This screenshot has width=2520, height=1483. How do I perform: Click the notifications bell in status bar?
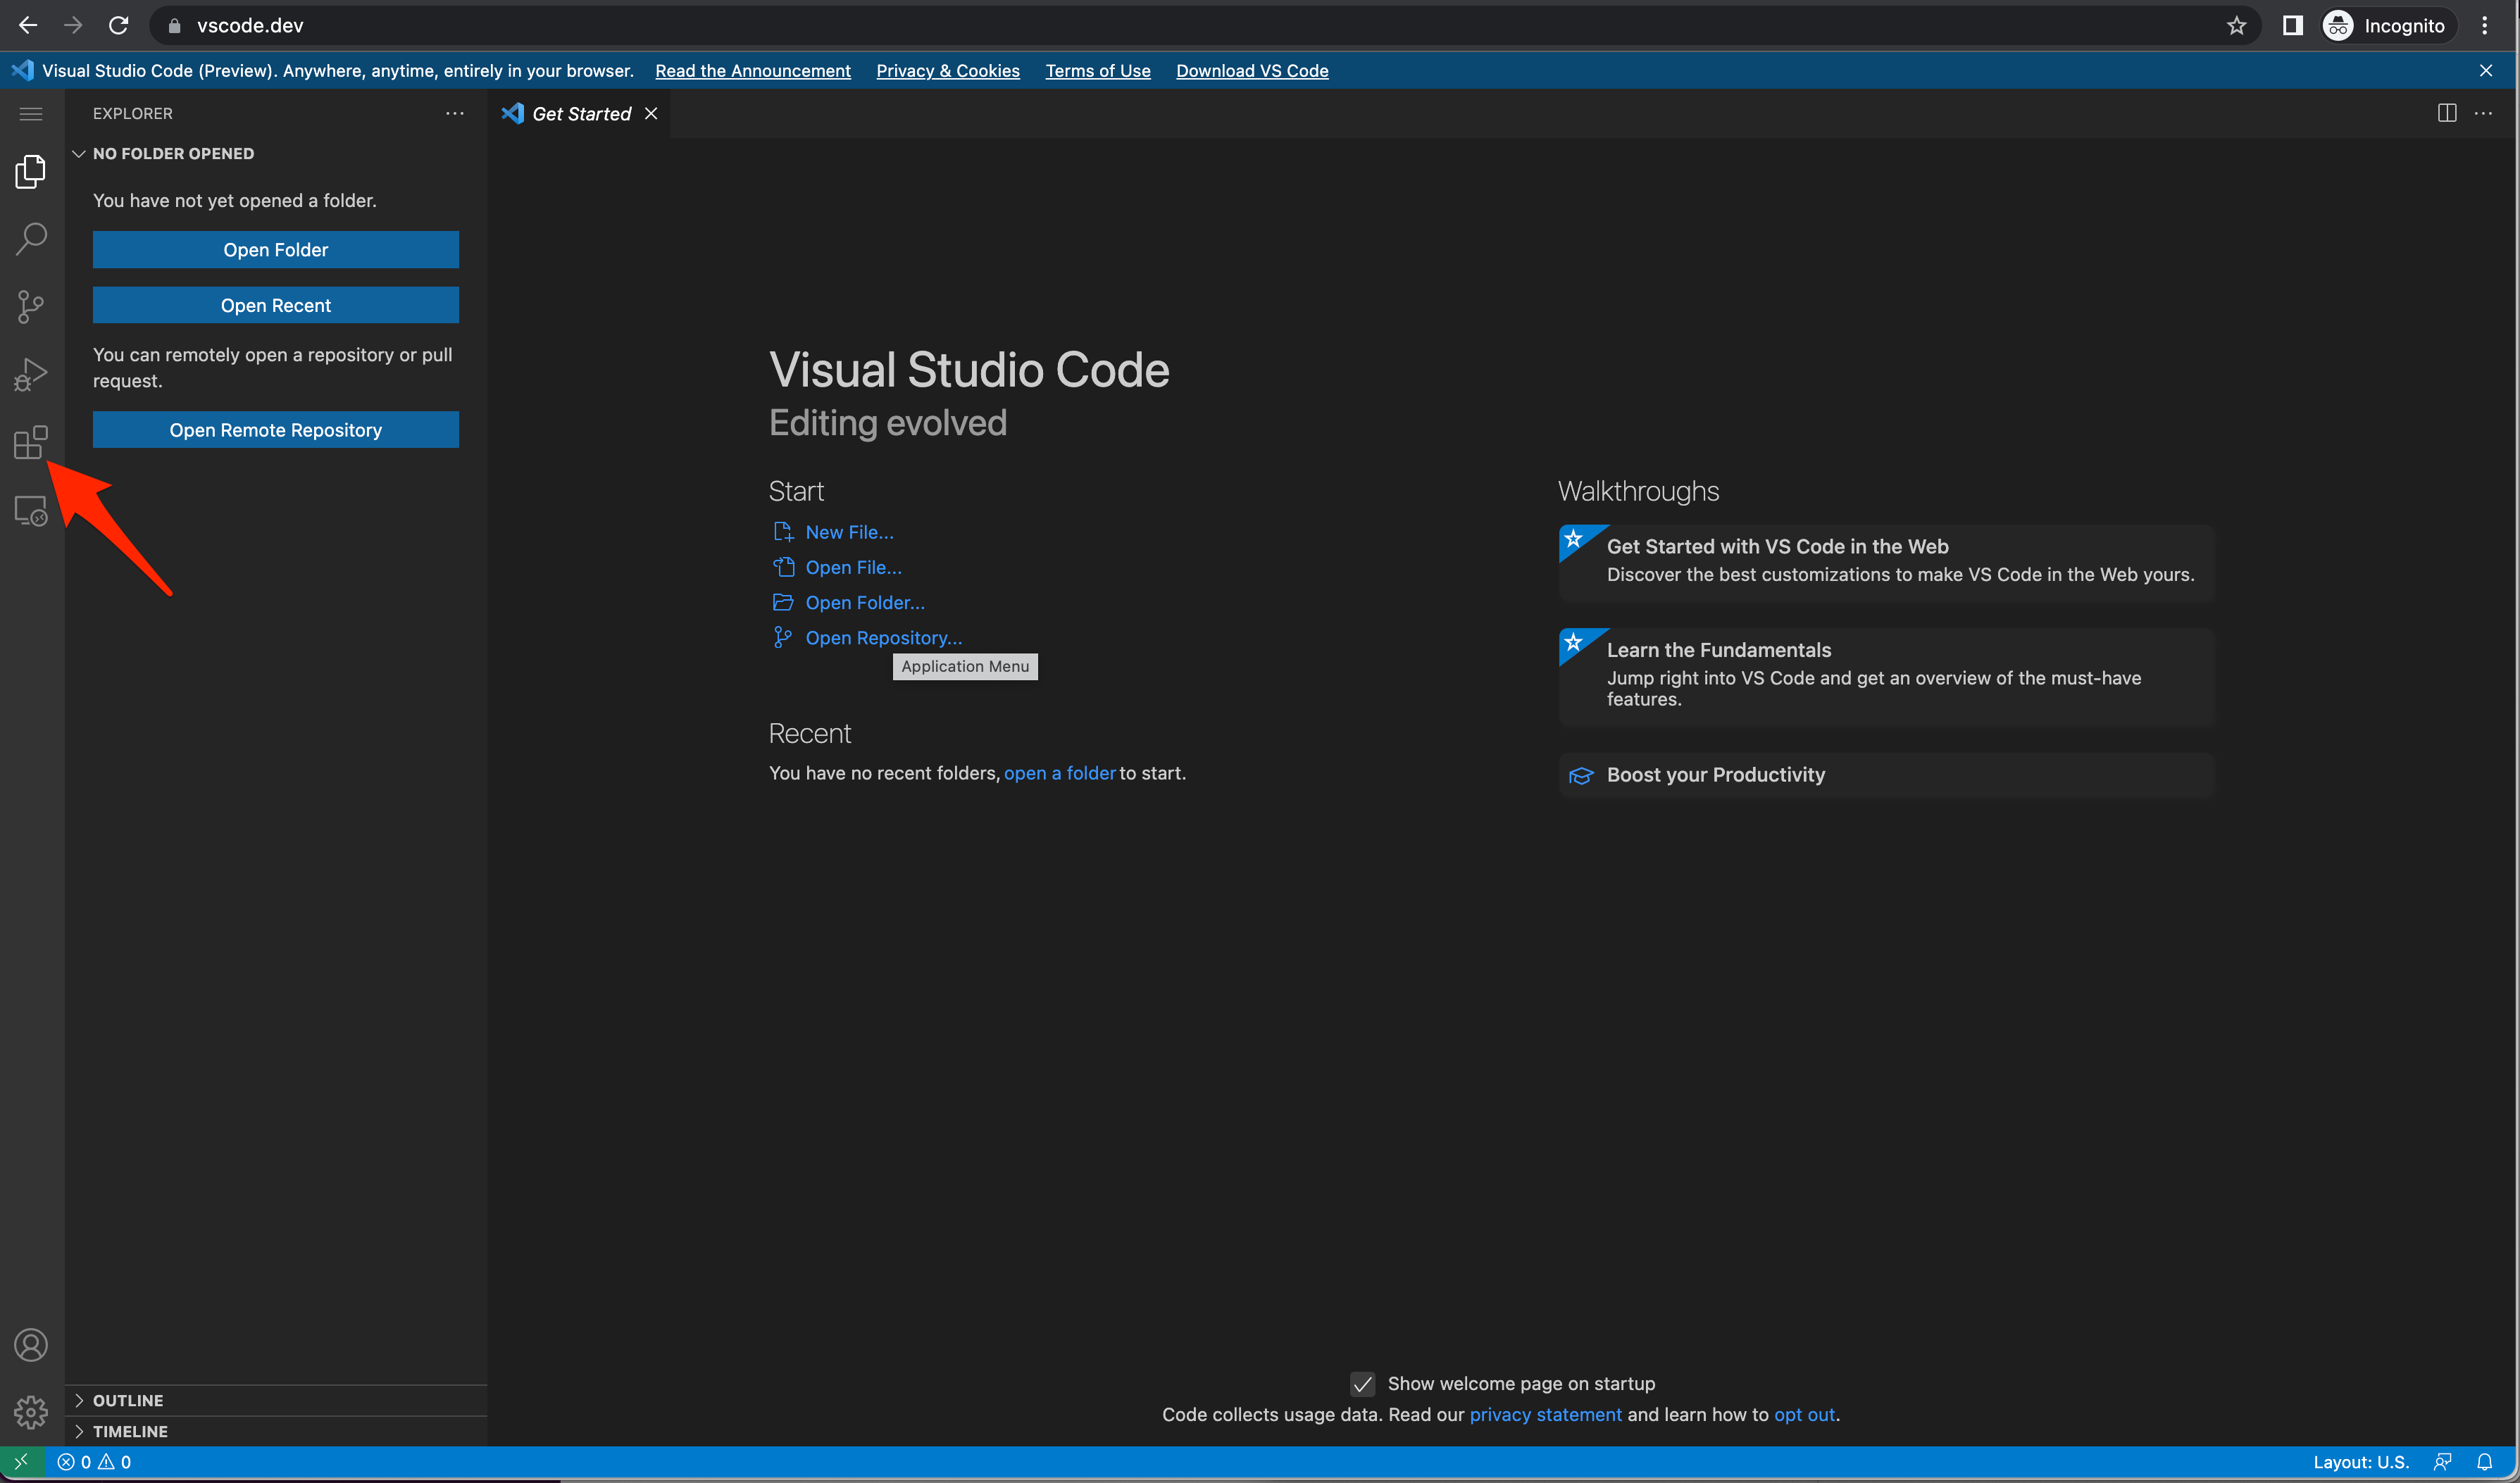[2484, 1461]
